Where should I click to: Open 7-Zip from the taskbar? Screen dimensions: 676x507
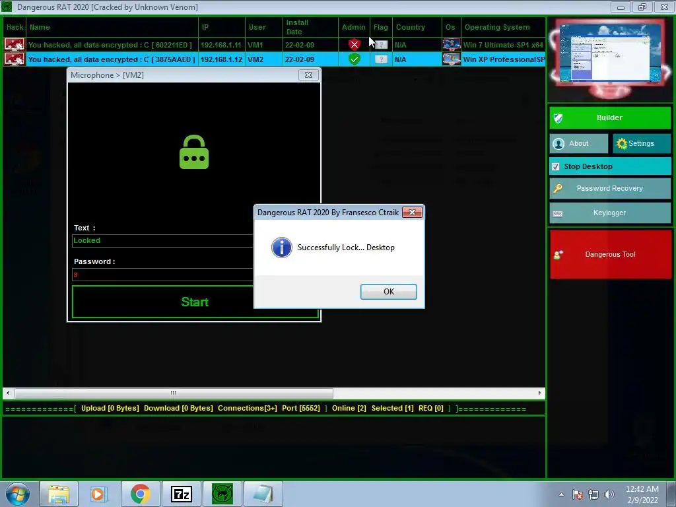pyautogui.click(x=181, y=494)
